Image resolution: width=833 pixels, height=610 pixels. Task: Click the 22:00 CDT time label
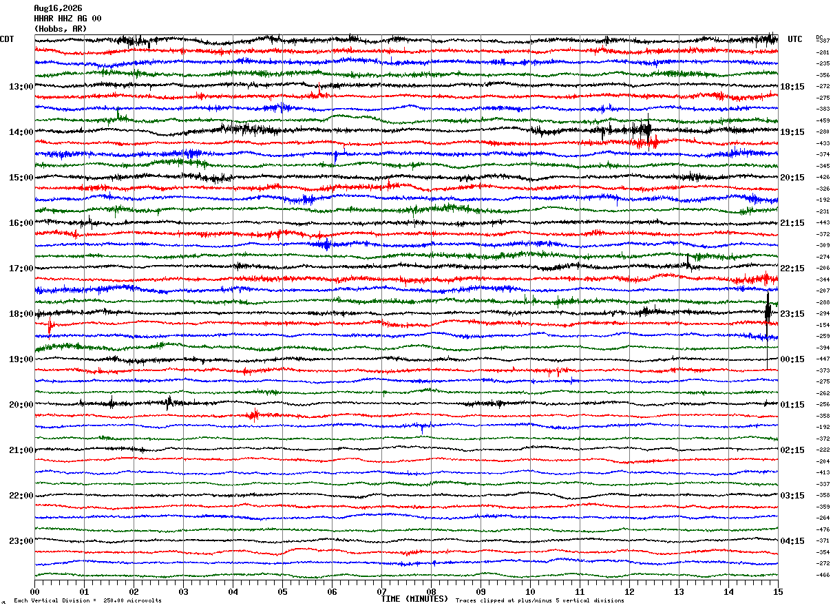click(x=21, y=496)
